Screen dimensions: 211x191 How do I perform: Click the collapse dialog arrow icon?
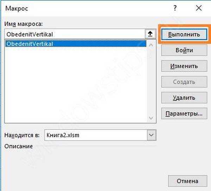[150, 34]
